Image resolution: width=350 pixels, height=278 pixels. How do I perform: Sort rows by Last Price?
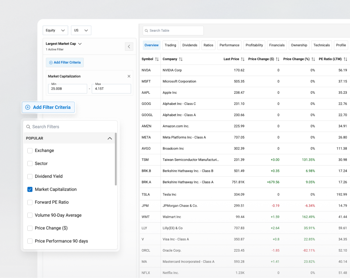tap(243, 59)
